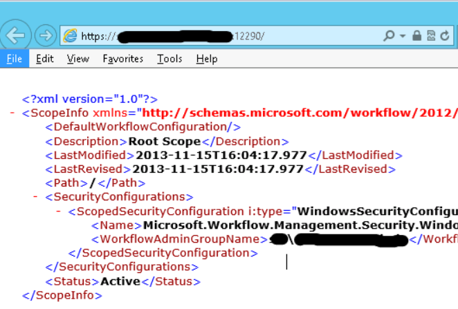Click inside the https URL address field
This screenshot has height=309, width=458.
[208, 36]
